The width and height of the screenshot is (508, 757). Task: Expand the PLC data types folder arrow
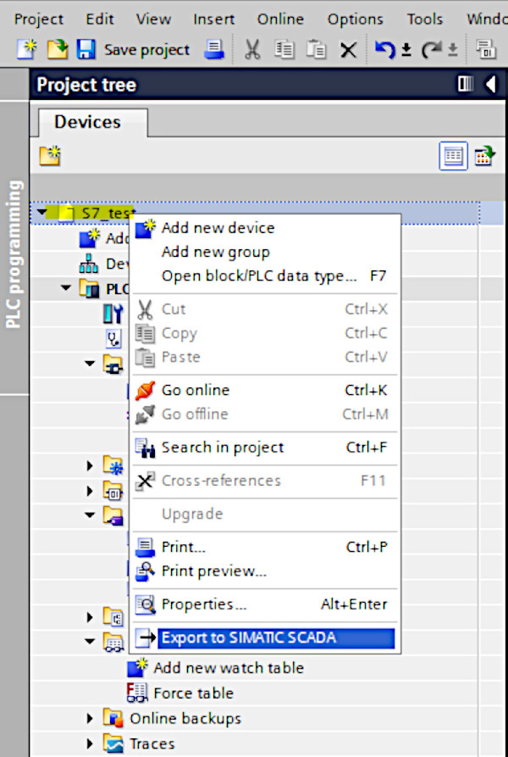[90, 617]
